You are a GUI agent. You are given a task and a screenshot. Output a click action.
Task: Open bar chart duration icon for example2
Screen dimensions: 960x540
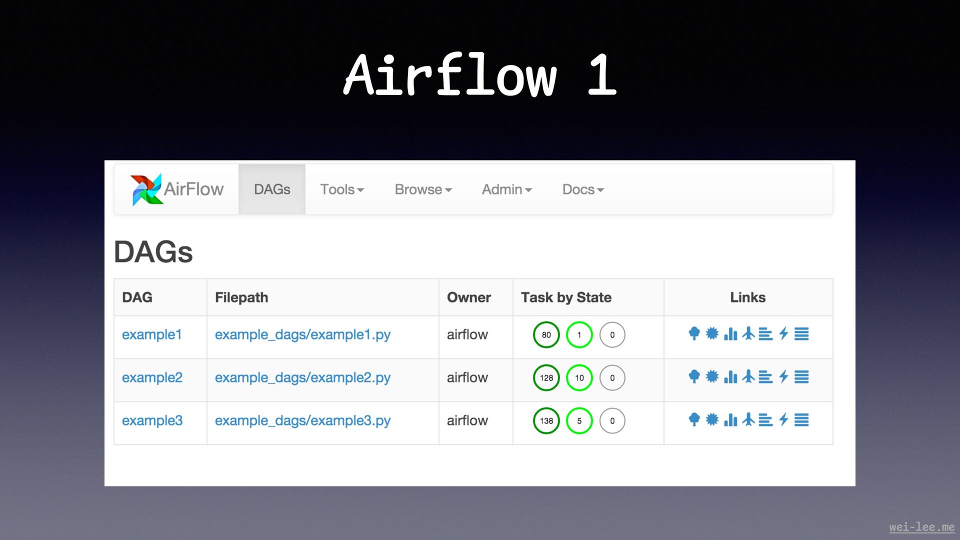coord(730,376)
